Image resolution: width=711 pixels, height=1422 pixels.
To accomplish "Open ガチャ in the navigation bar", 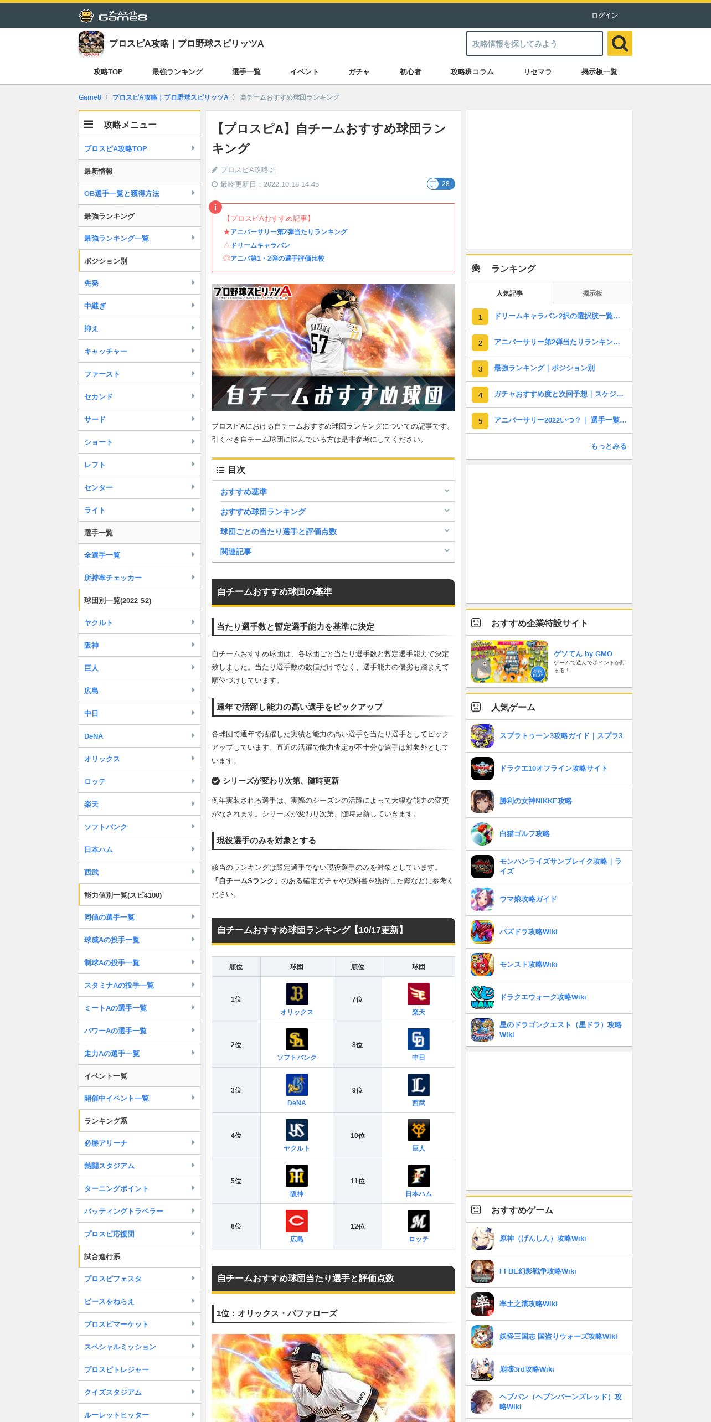I will [359, 72].
